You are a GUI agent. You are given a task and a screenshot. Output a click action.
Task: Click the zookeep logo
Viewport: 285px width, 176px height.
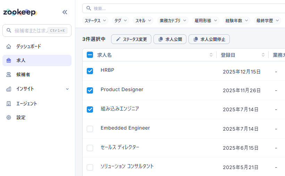20,12
